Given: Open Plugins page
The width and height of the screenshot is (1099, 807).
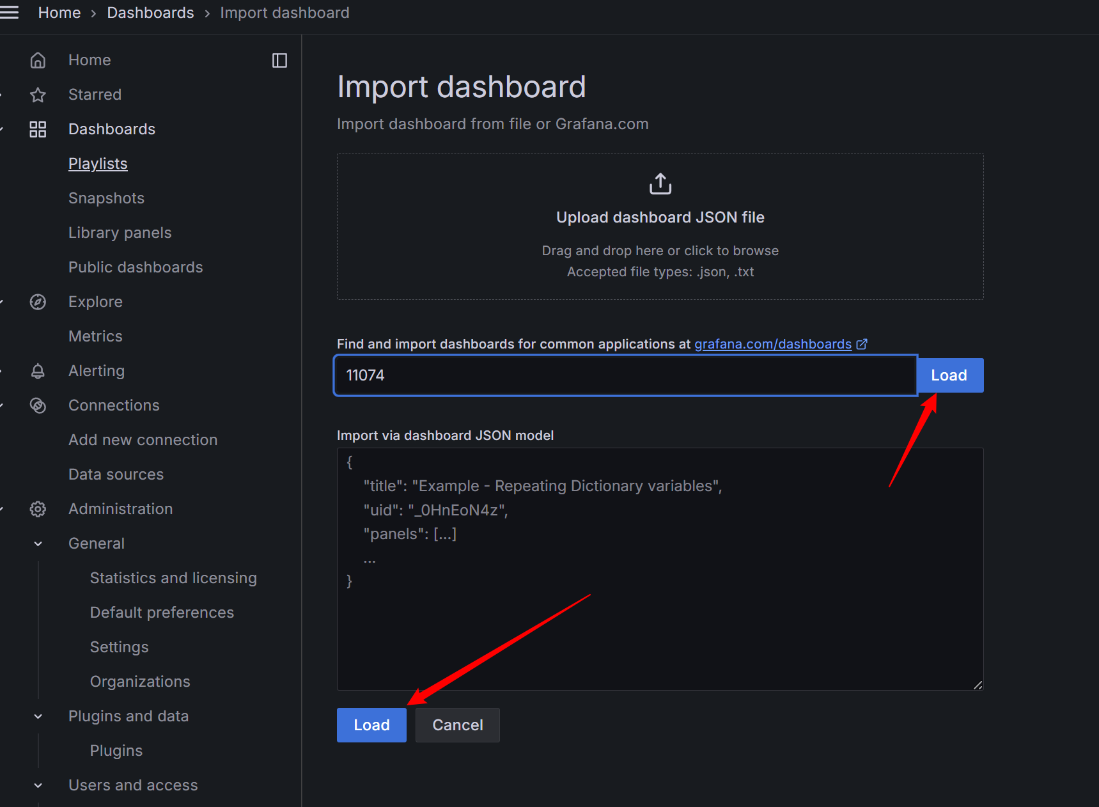Looking at the screenshot, I should 116,751.
